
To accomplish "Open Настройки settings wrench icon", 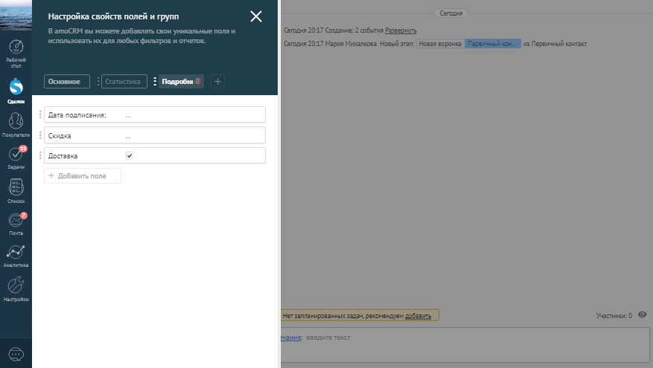I will coord(16,287).
